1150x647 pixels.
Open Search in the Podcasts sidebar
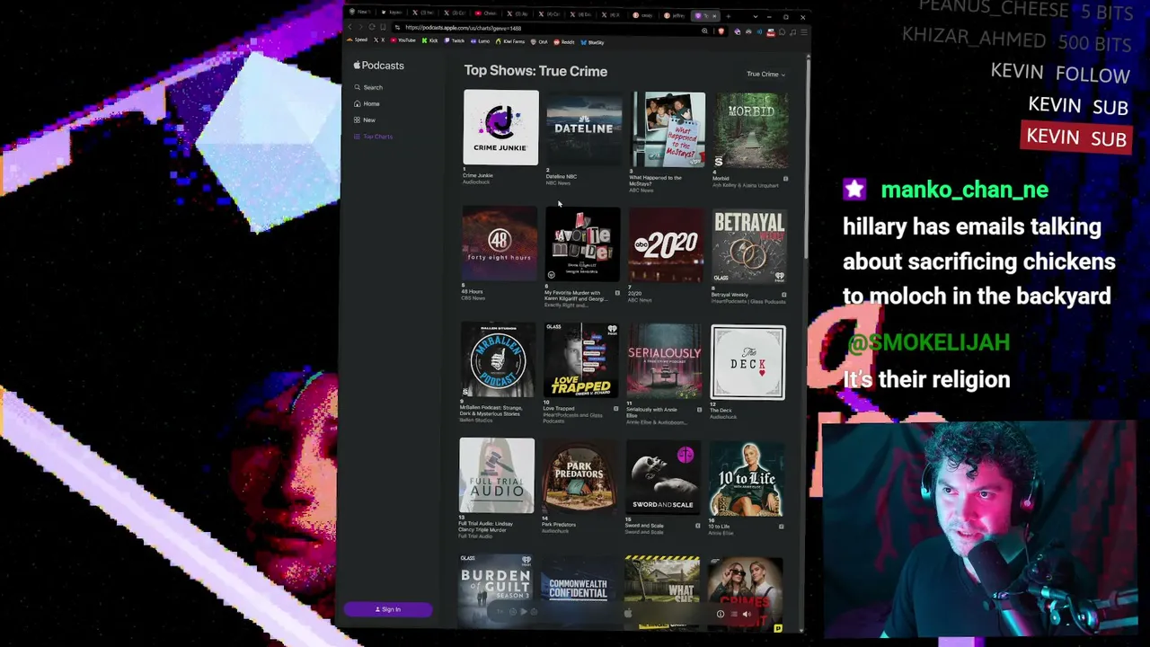(368, 87)
